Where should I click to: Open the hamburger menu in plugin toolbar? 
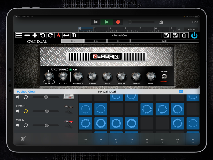tap(19, 35)
